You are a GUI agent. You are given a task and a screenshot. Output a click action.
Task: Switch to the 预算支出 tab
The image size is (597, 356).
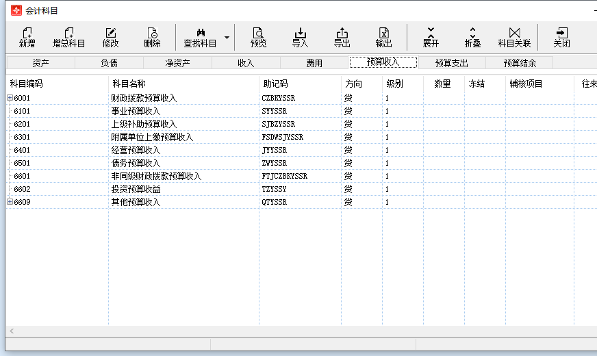(x=451, y=63)
